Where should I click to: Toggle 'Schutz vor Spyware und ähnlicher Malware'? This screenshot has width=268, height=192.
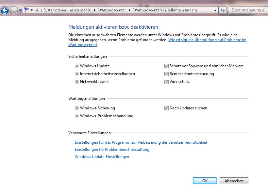tap(166, 66)
